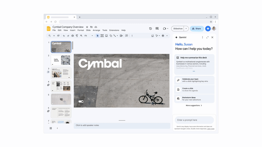Click the search menus magnifier icon

(x=50, y=36)
